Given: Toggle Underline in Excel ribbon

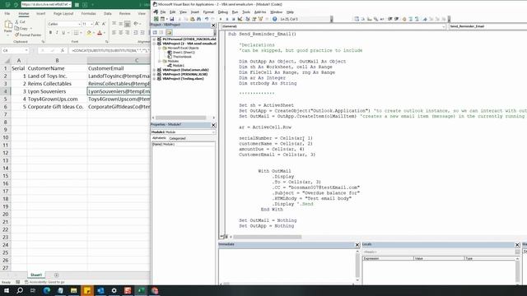Looking at the screenshot, I should tap(63, 33).
